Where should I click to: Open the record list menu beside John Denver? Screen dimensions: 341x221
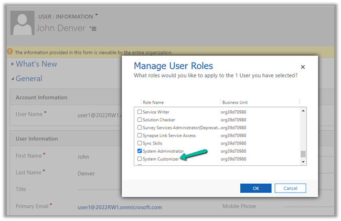pyautogui.click(x=93, y=28)
